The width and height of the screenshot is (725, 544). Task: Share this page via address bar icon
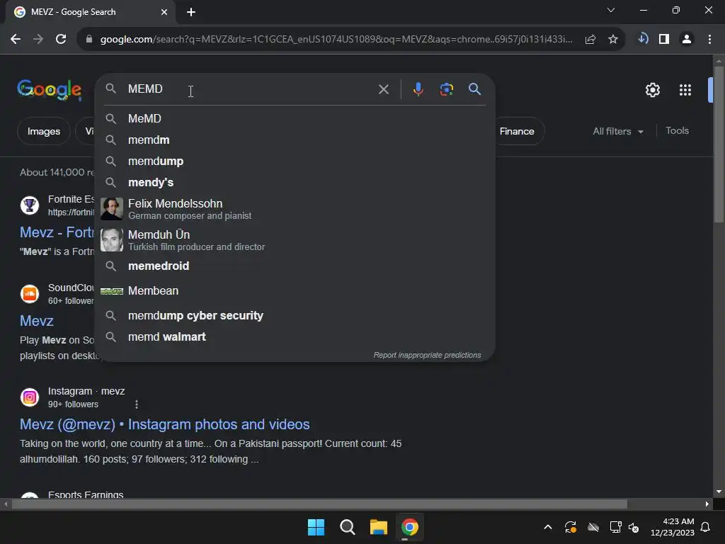590,40
